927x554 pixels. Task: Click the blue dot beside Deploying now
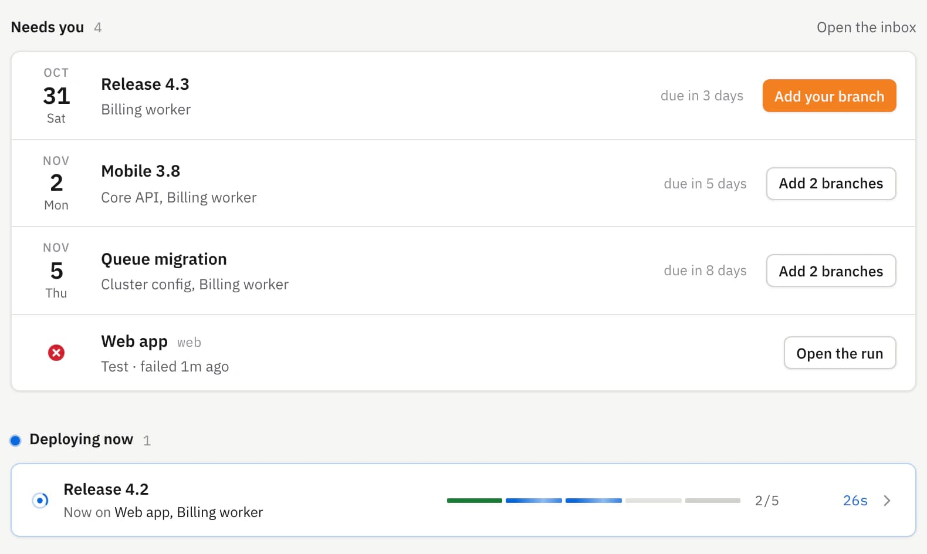click(x=16, y=440)
